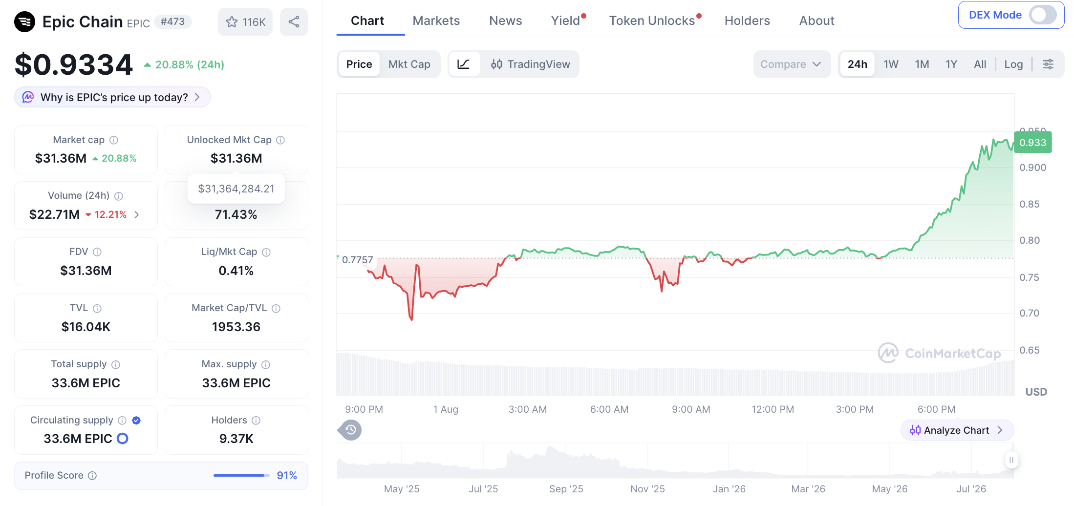This screenshot has height=506, width=1074.
Task: Open the Compare dropdown
Action: click(791, 64)
